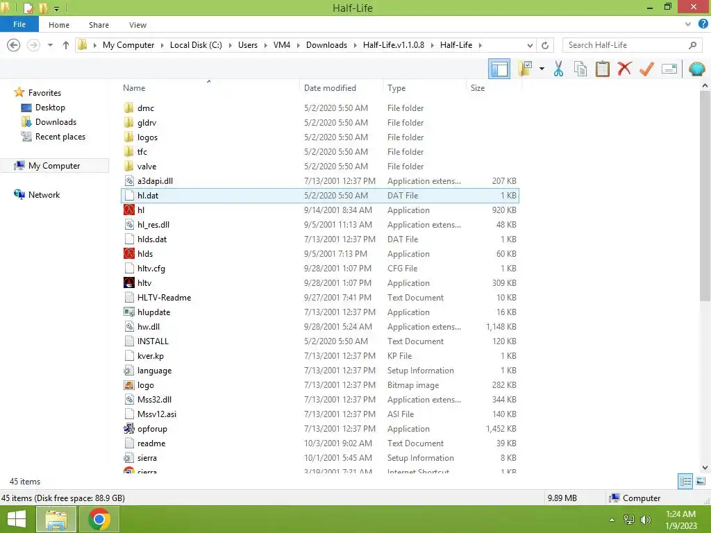
Task: Switch to the Home ribbon tab
Action: [x=59, y=25]
